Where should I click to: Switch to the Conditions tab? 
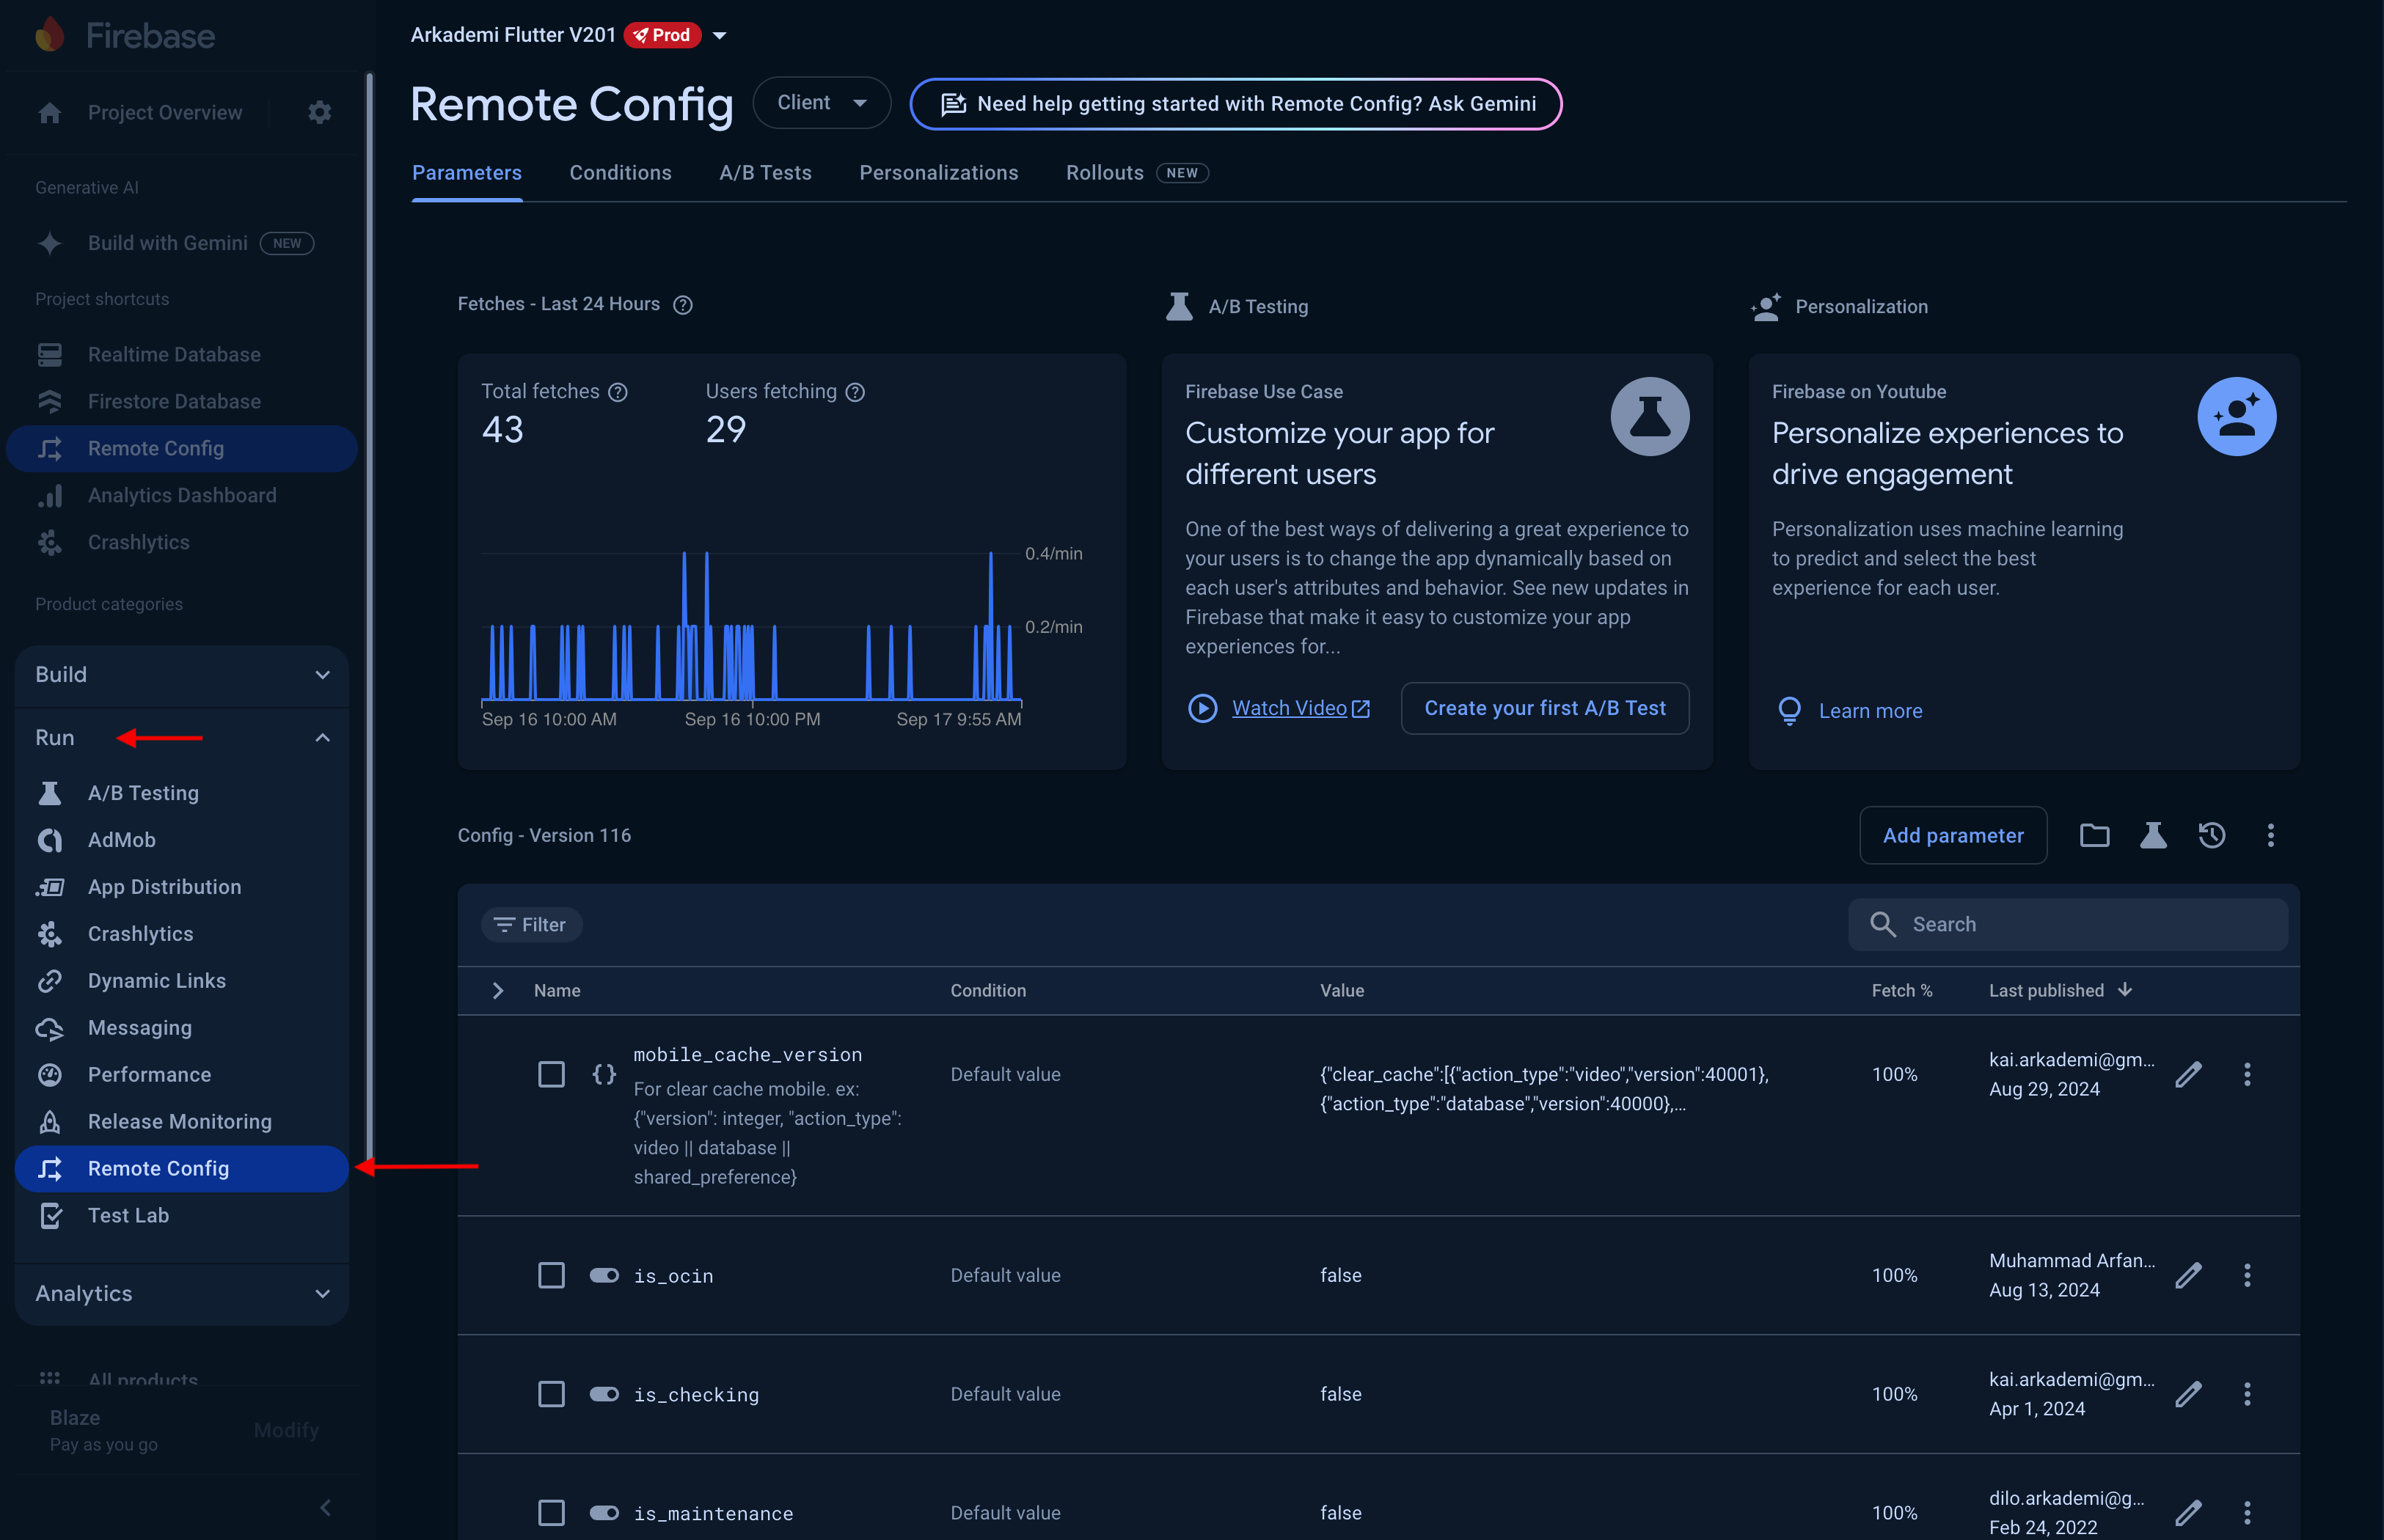coord(620,172)
